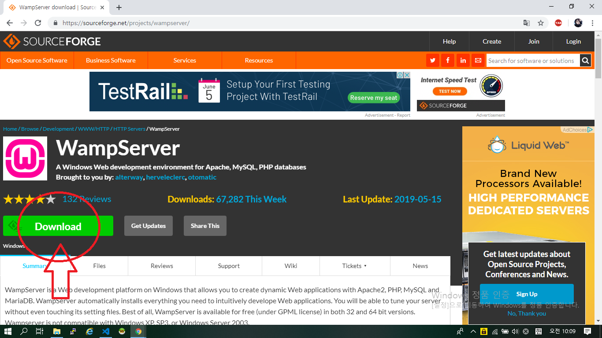Open the Services menu

[185, 60]
